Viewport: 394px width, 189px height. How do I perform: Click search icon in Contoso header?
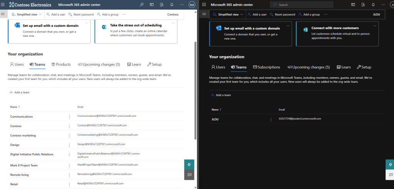142,5
